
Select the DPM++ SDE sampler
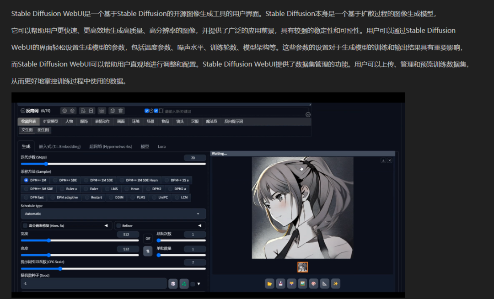65,180
